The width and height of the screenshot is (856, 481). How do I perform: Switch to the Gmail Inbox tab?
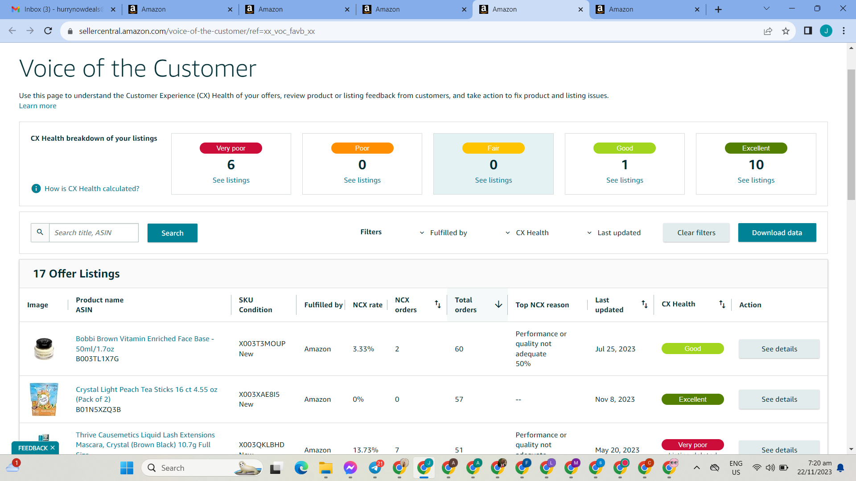(x=62, y=9)
